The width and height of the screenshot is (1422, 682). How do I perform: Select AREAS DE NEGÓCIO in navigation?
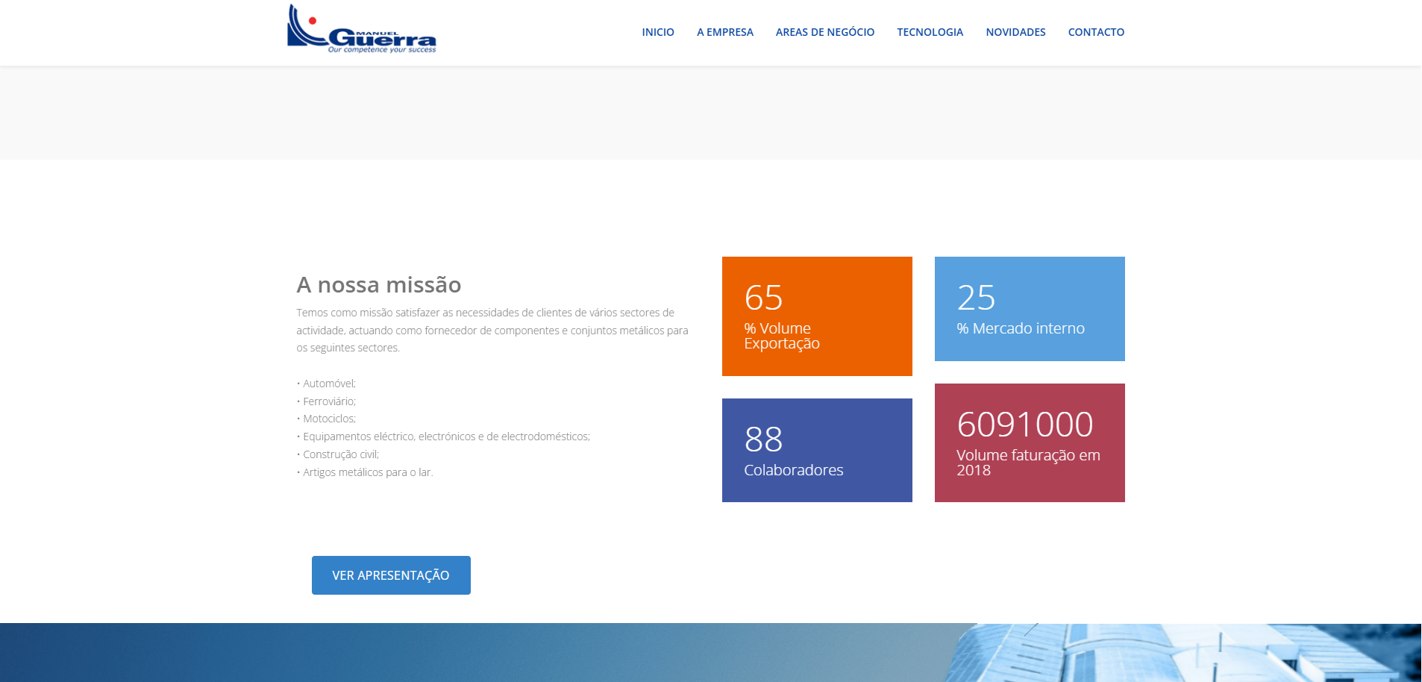(x=824, y=32)
